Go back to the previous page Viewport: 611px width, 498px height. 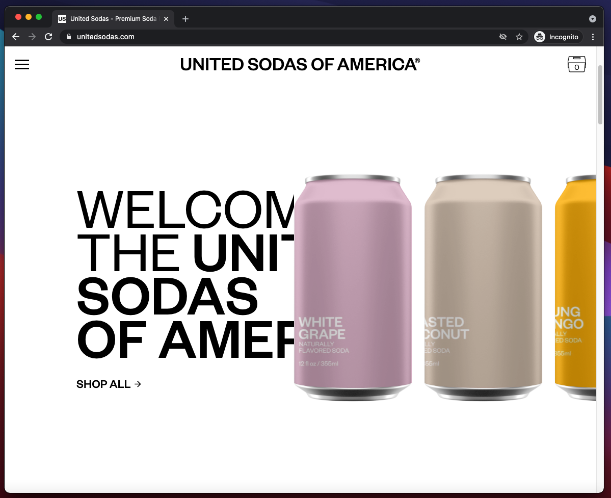tap(16, 37)
